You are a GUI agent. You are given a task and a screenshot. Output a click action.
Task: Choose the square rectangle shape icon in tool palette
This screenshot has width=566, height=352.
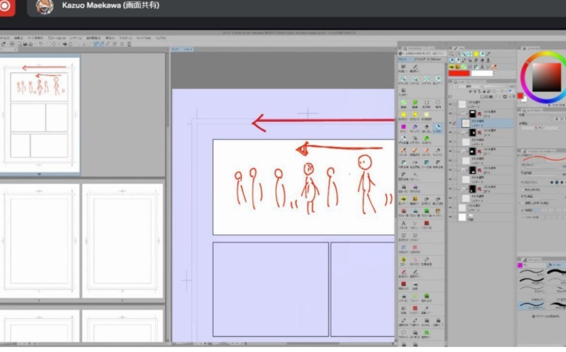pyautogui.click(x=426, y=103)
